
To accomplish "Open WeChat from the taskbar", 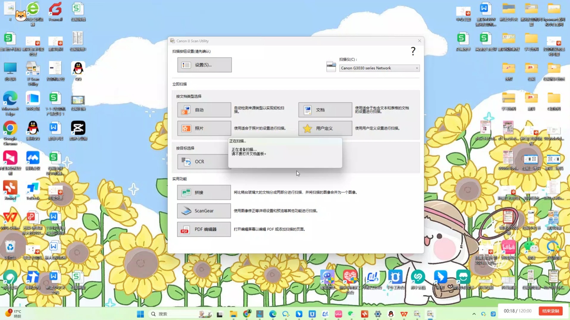I will tap(351, 314).
